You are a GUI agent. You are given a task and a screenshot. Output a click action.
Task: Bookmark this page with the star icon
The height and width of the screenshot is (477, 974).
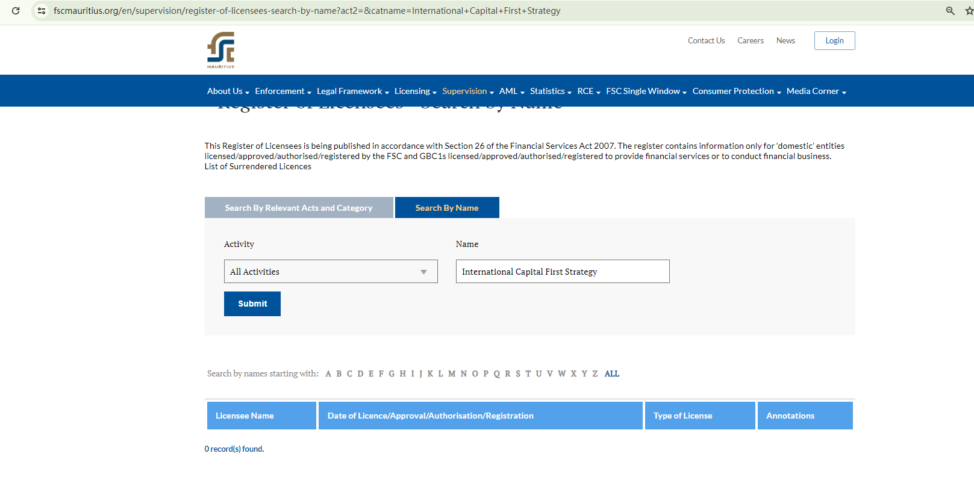tap(969, 11)
